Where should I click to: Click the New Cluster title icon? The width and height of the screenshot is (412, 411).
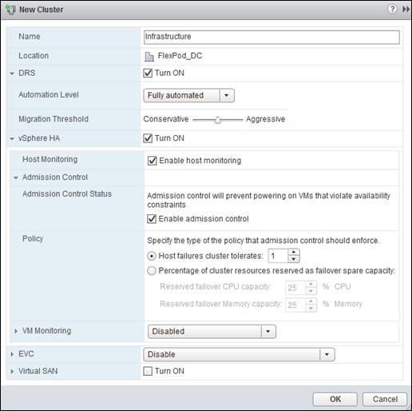coord(11,10)
